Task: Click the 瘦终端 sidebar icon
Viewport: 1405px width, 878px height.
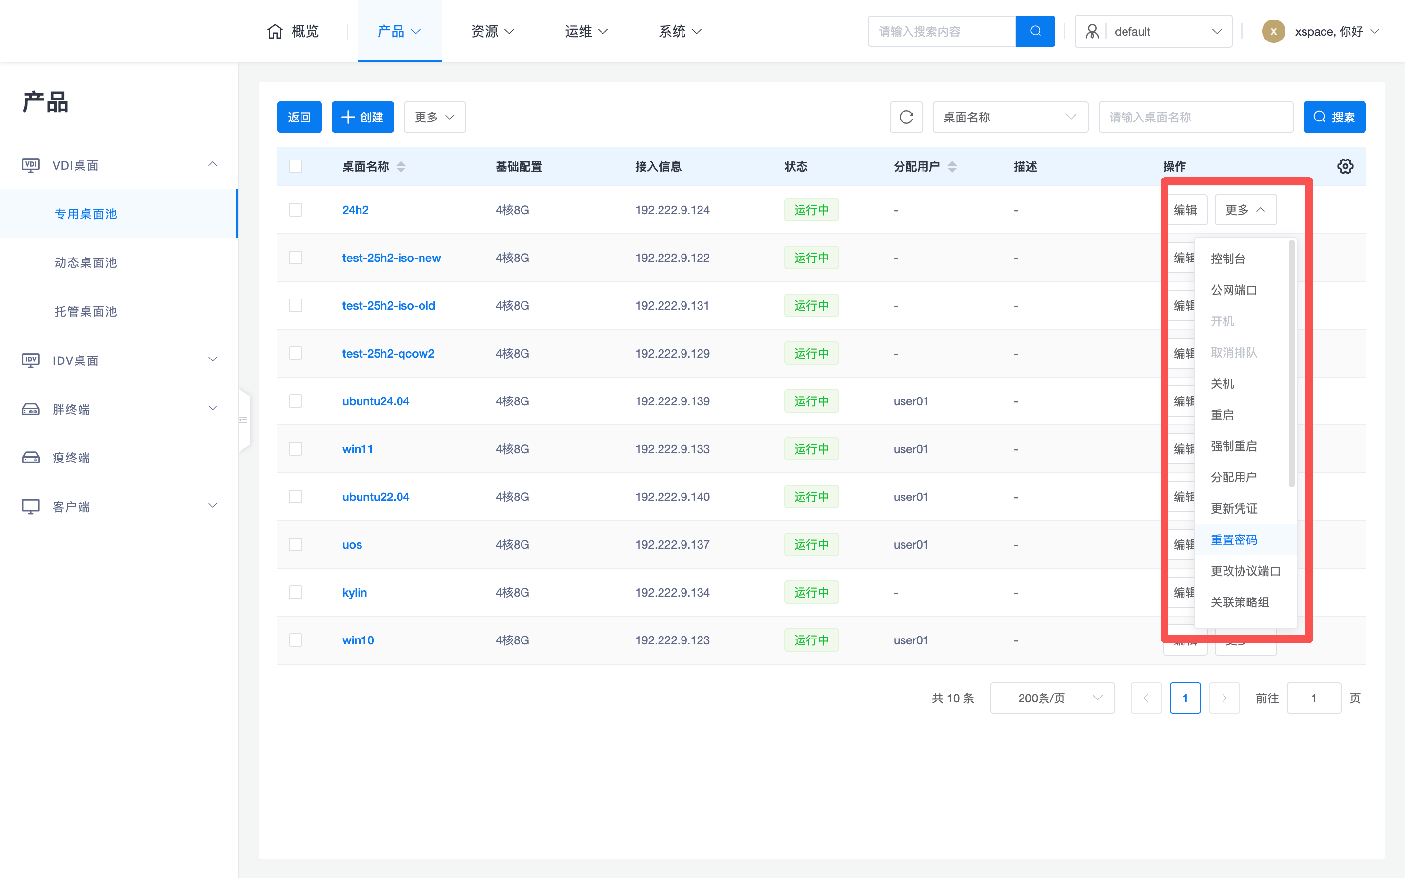Action: (x=31, y=458)
